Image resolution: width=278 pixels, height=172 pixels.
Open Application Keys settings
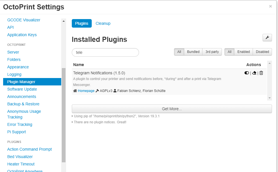click(x=22, y=35)
